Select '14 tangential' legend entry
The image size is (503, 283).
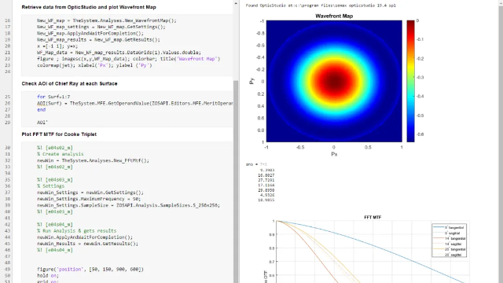pyautogui.click(x=449, y=238)
